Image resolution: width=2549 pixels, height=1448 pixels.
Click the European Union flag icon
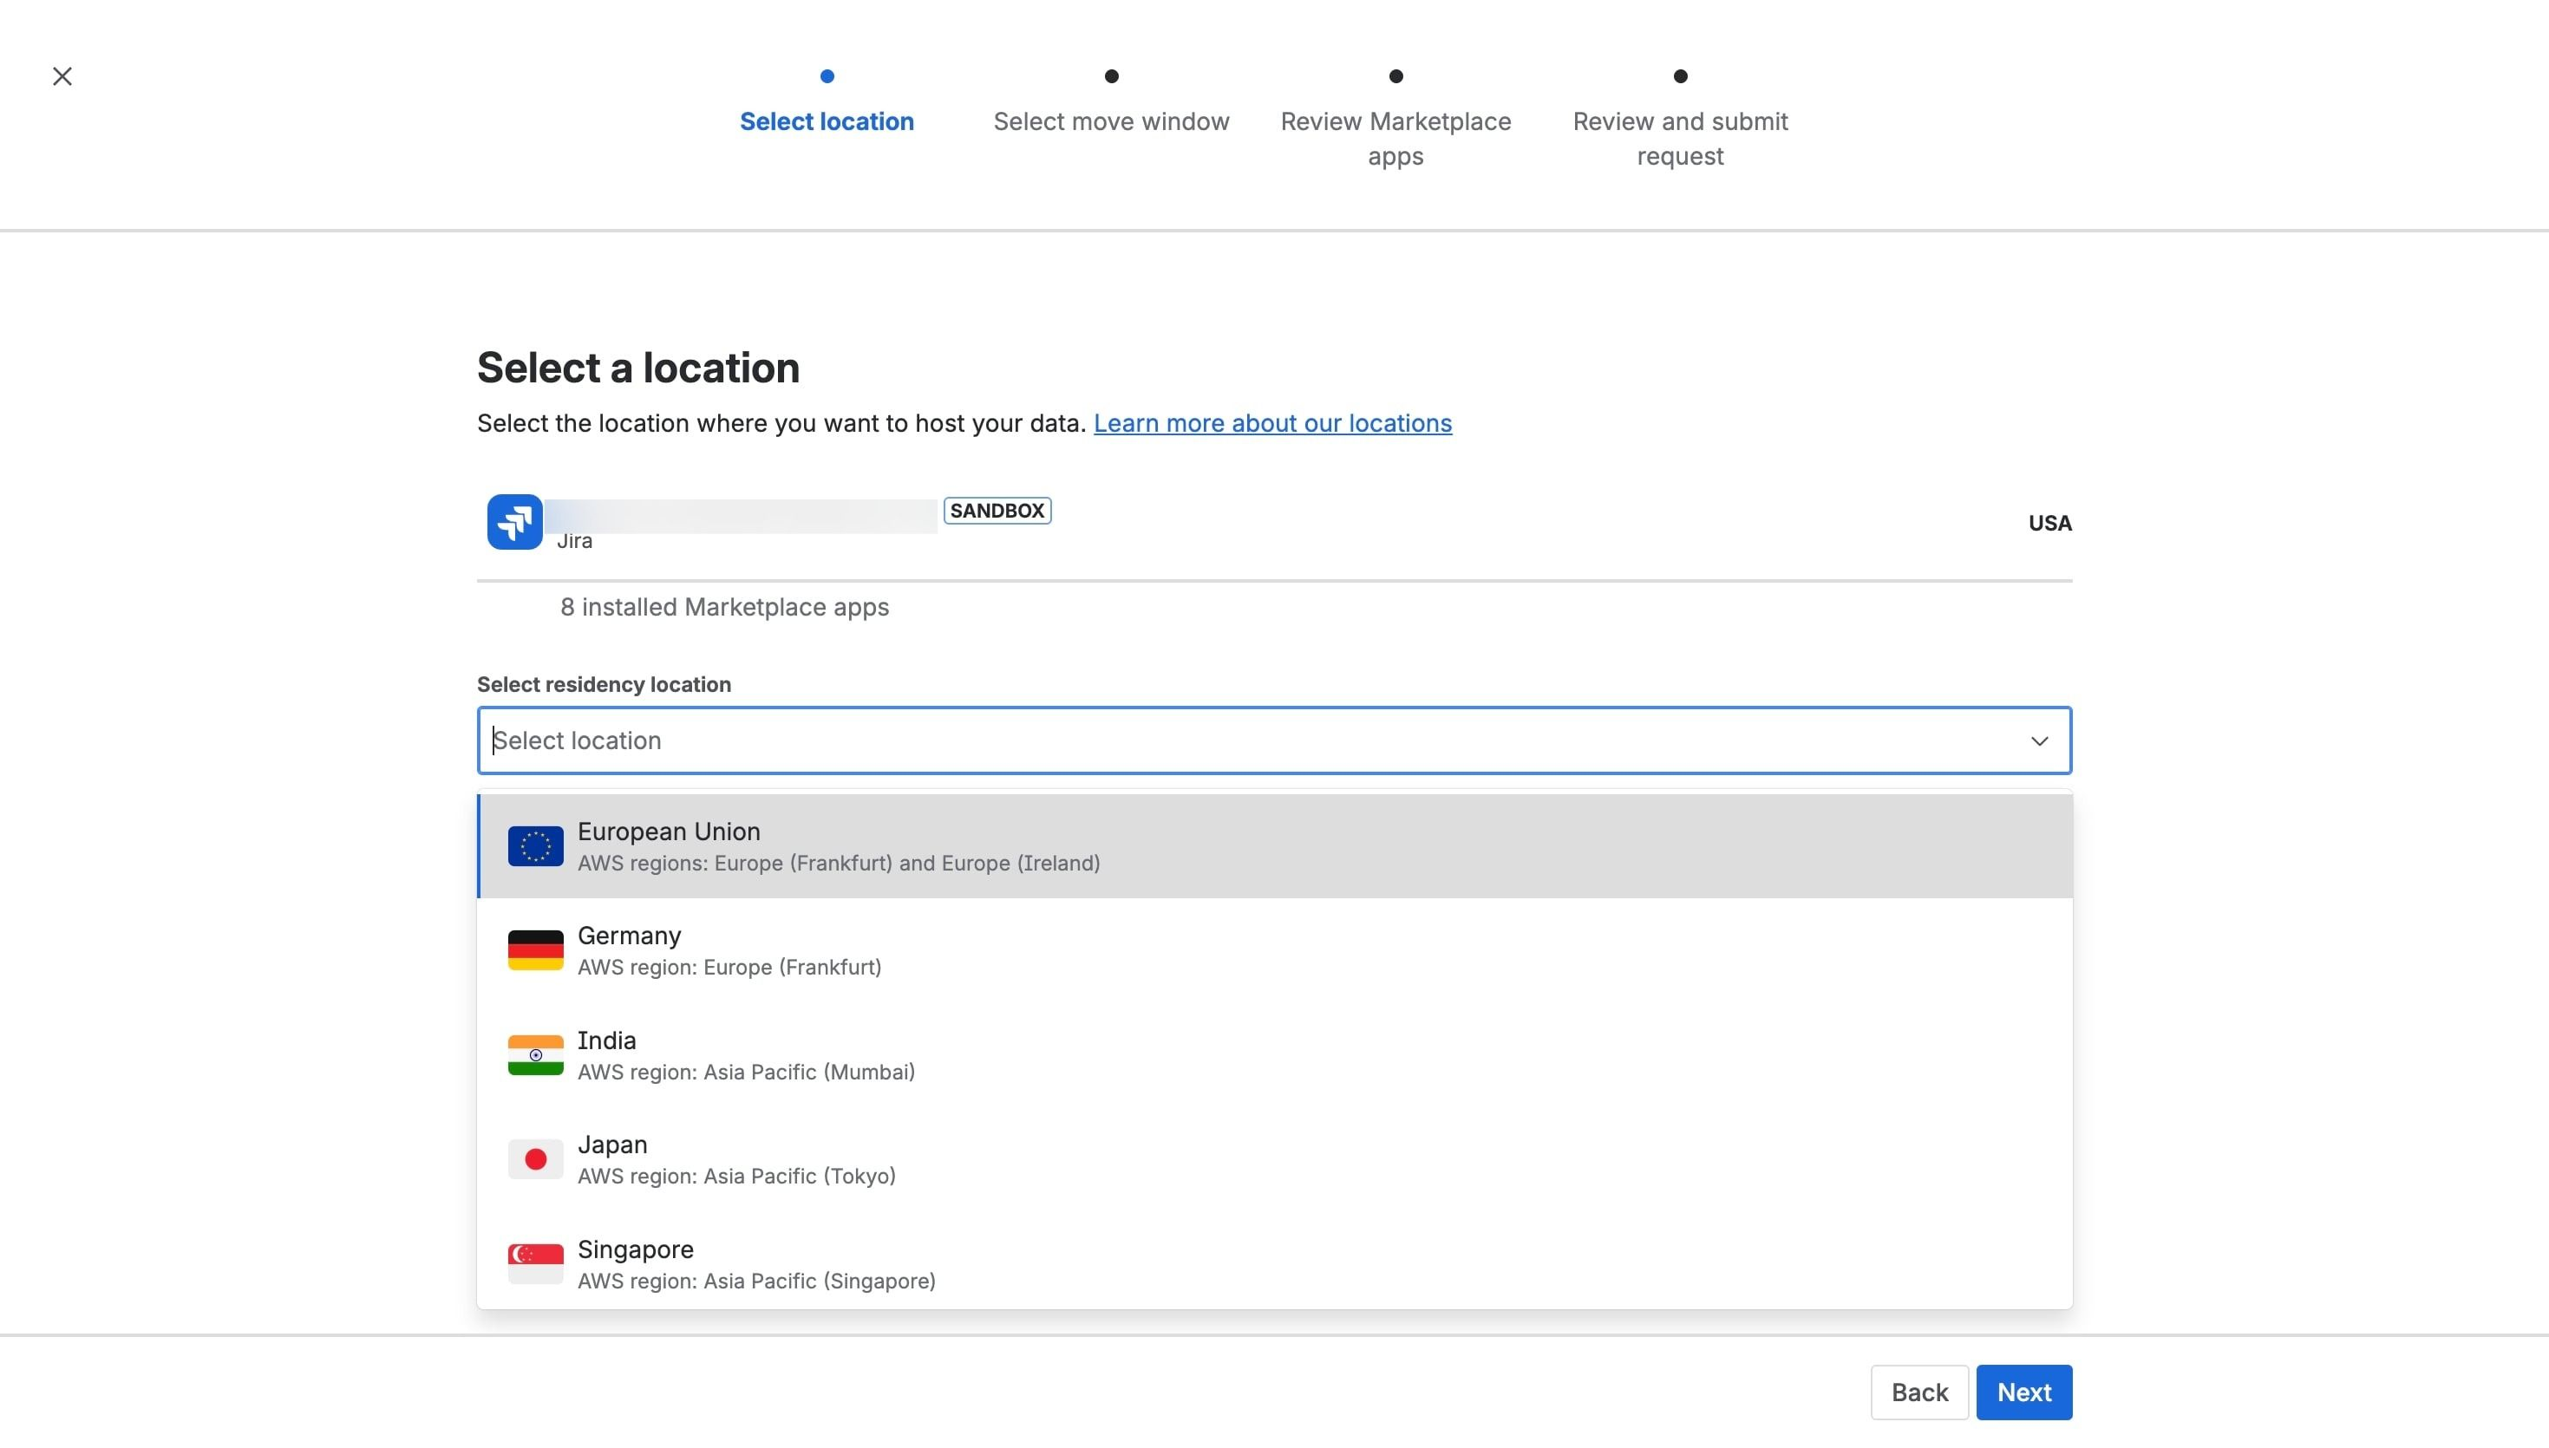[x=535, y=846]
